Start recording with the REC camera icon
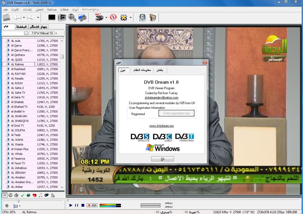 tap(99, 17)
